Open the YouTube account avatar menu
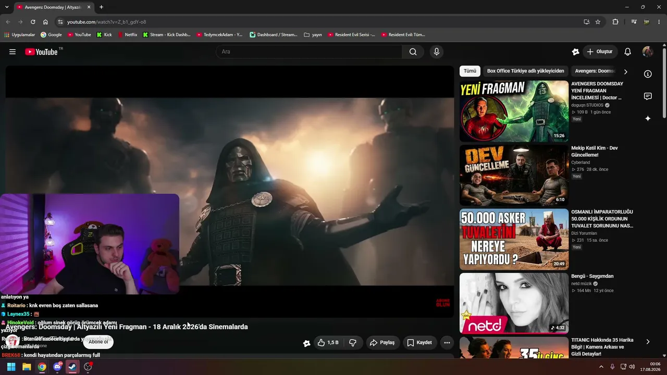 point(648,52)
